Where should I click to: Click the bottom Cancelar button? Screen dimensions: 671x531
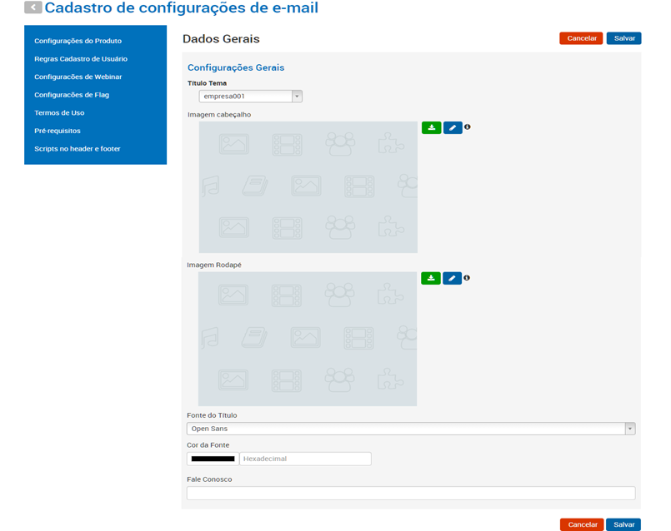(581, 524)
